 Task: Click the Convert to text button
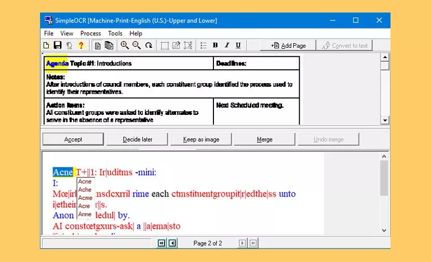pyautogui.click(x=344, y=46)
